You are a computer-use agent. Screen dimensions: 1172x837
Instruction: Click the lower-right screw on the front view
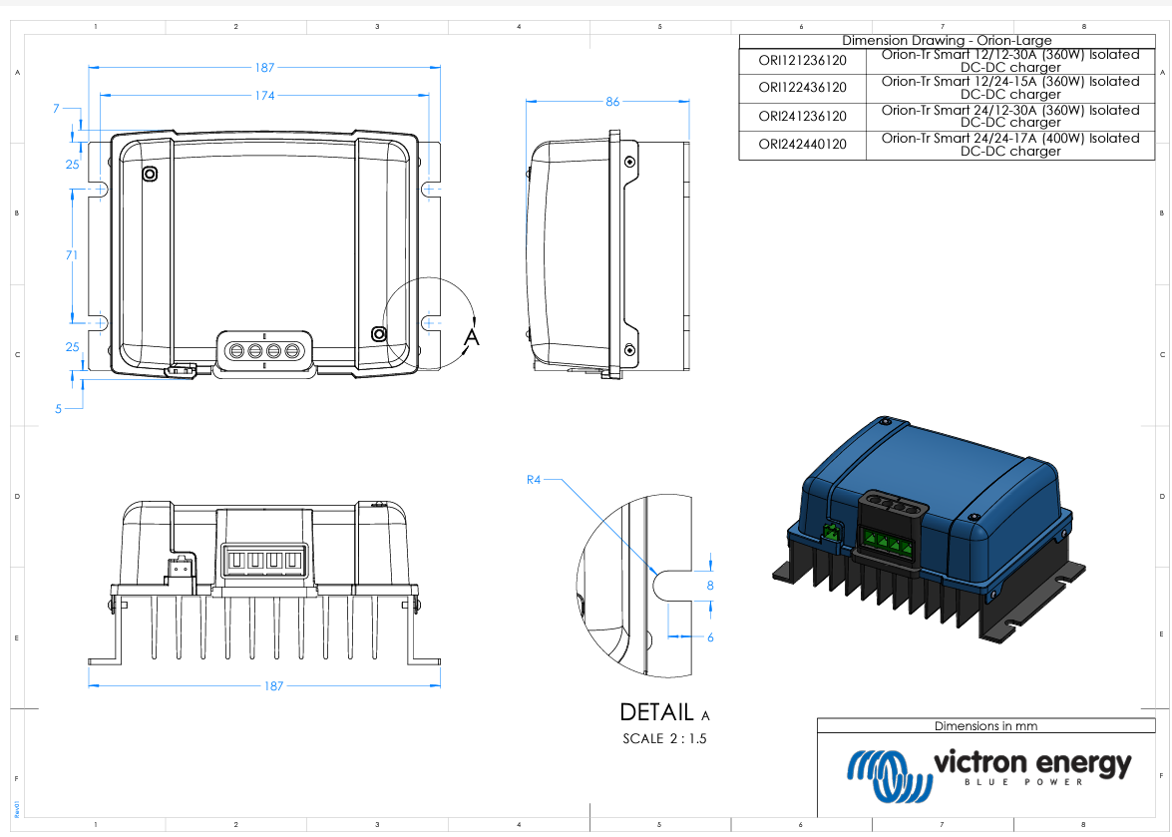[378, 333]
